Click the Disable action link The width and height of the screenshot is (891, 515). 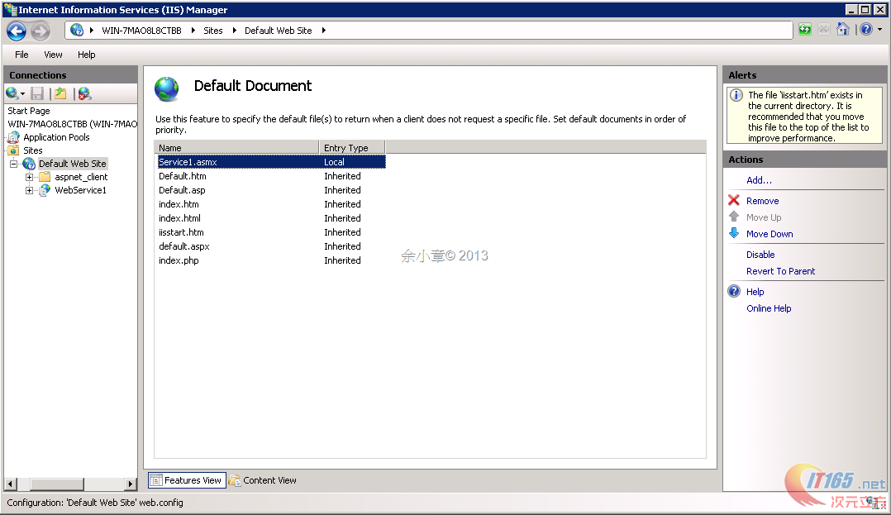[x=760, y=255]
